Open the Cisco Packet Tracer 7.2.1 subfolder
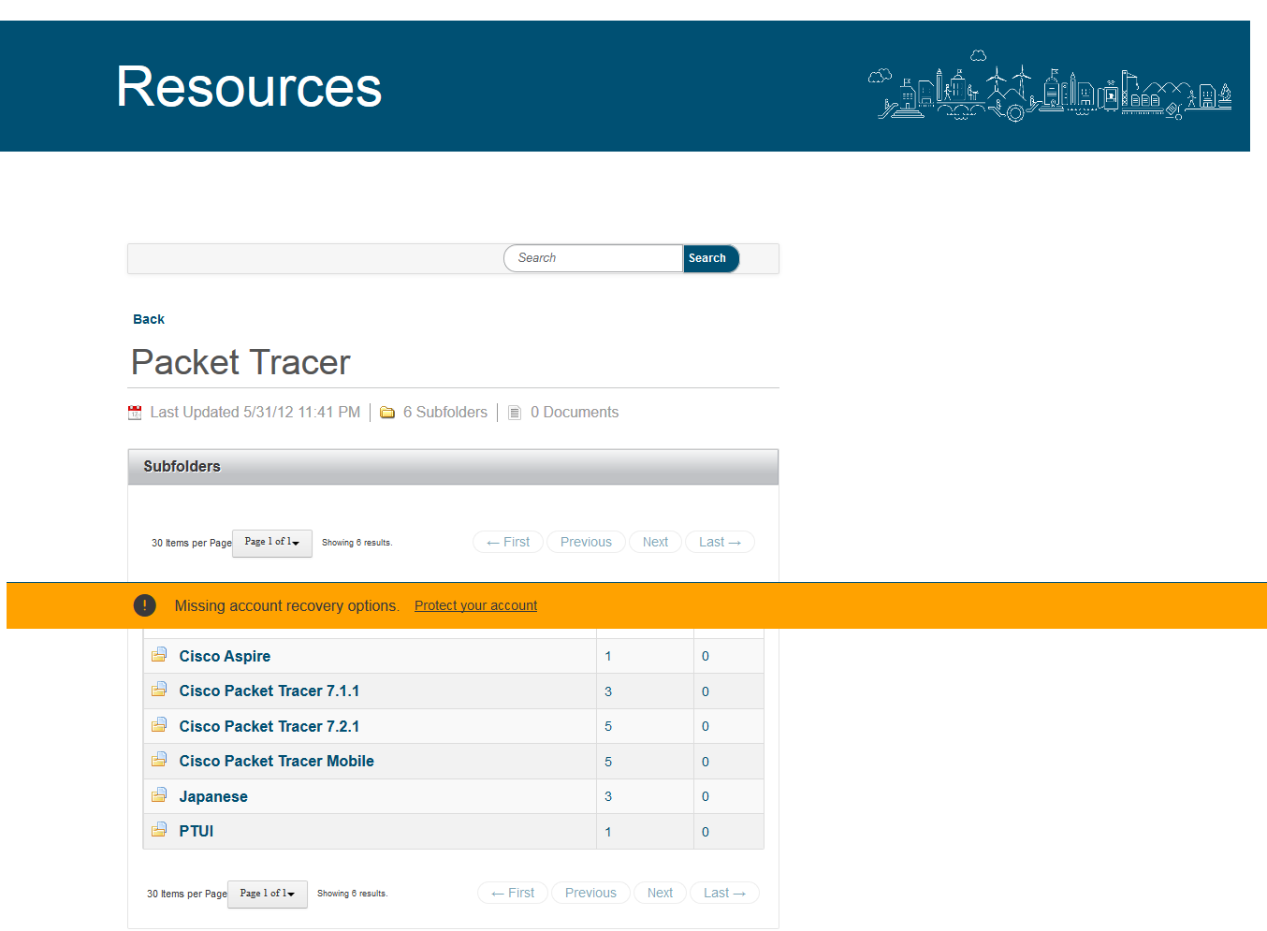 coord(269,726)
